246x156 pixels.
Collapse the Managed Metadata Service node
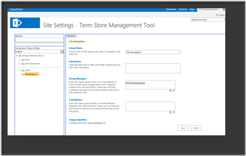point(17,56)
